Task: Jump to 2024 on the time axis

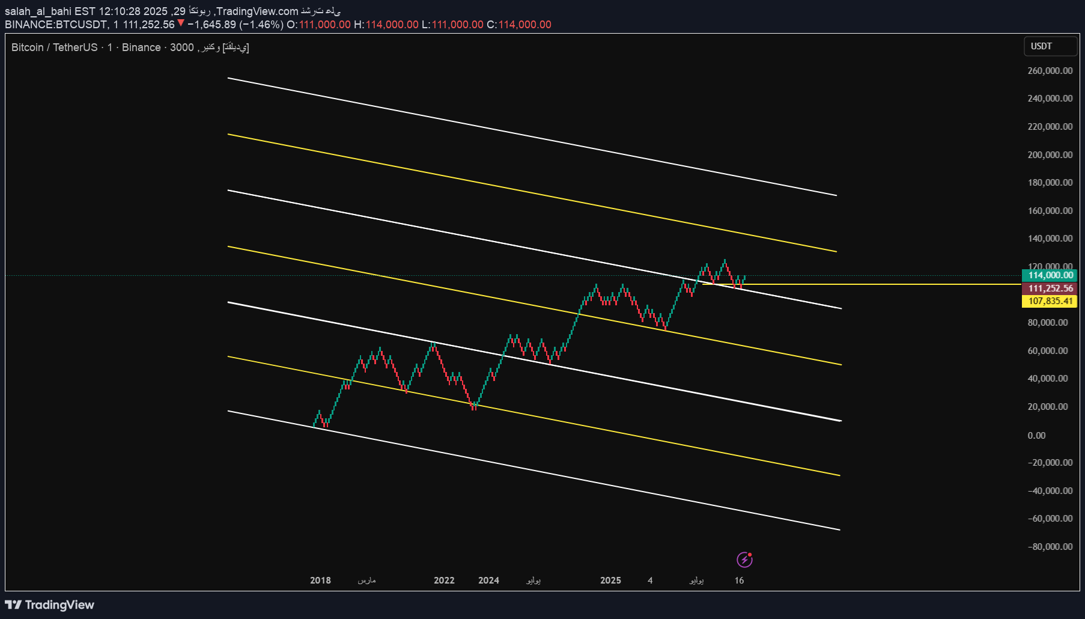Action: (x=488, y=581)
